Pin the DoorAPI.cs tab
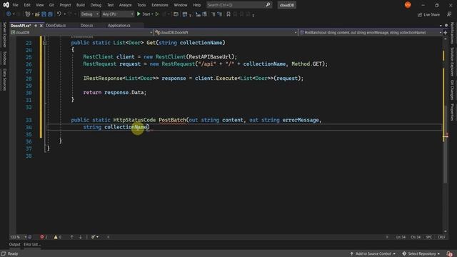This screenshot has width=457, height=257. 36,26
